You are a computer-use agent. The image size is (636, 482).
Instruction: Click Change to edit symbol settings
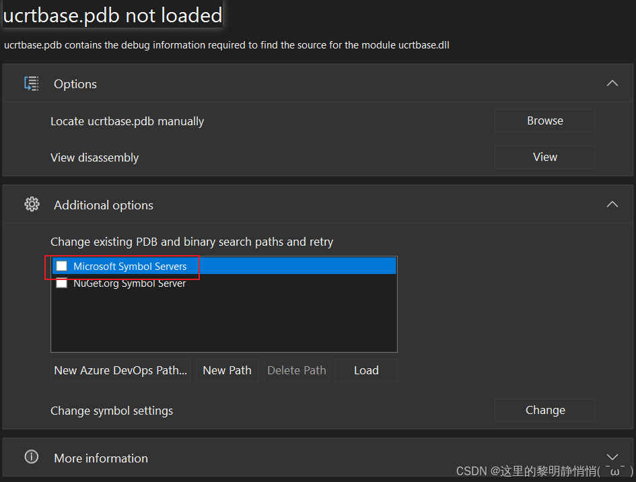[x=544, y=410]
